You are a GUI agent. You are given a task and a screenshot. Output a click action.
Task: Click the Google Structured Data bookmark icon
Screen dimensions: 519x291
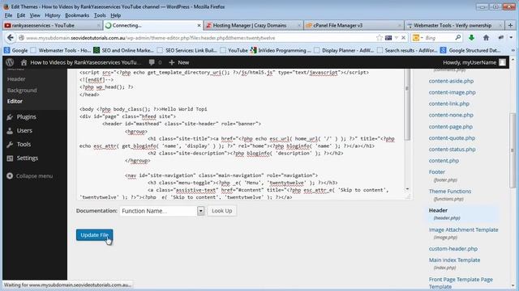(444, 50)
